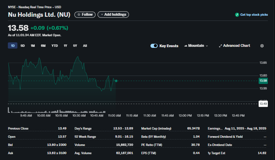Click the Volume value 15,882,720

(x=125, y=145)
